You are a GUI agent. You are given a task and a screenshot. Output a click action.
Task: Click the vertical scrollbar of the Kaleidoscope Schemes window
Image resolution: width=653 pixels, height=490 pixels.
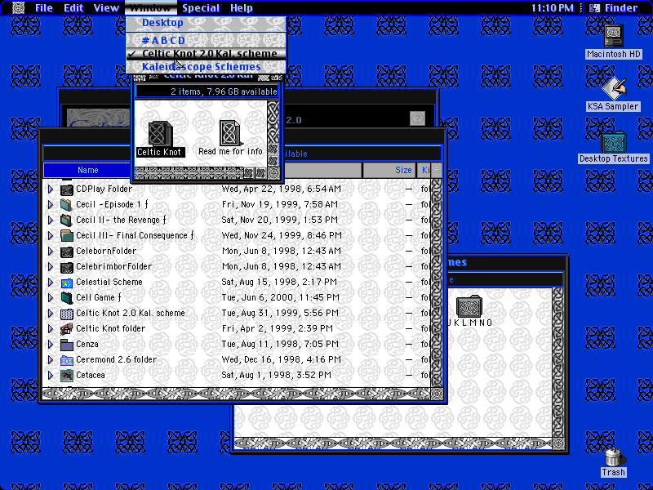point(558,362)
